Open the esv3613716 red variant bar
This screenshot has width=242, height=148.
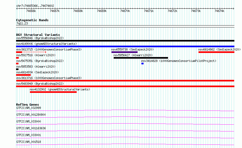point(125,81)
